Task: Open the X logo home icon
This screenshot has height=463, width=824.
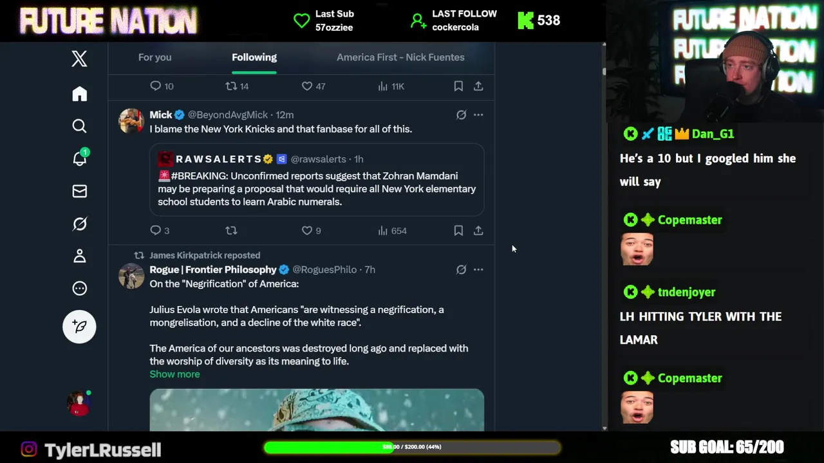Action: [x=79, y=59]
